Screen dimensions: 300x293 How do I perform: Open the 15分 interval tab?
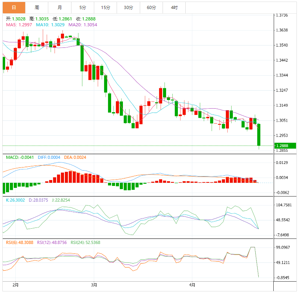(106, 7)
